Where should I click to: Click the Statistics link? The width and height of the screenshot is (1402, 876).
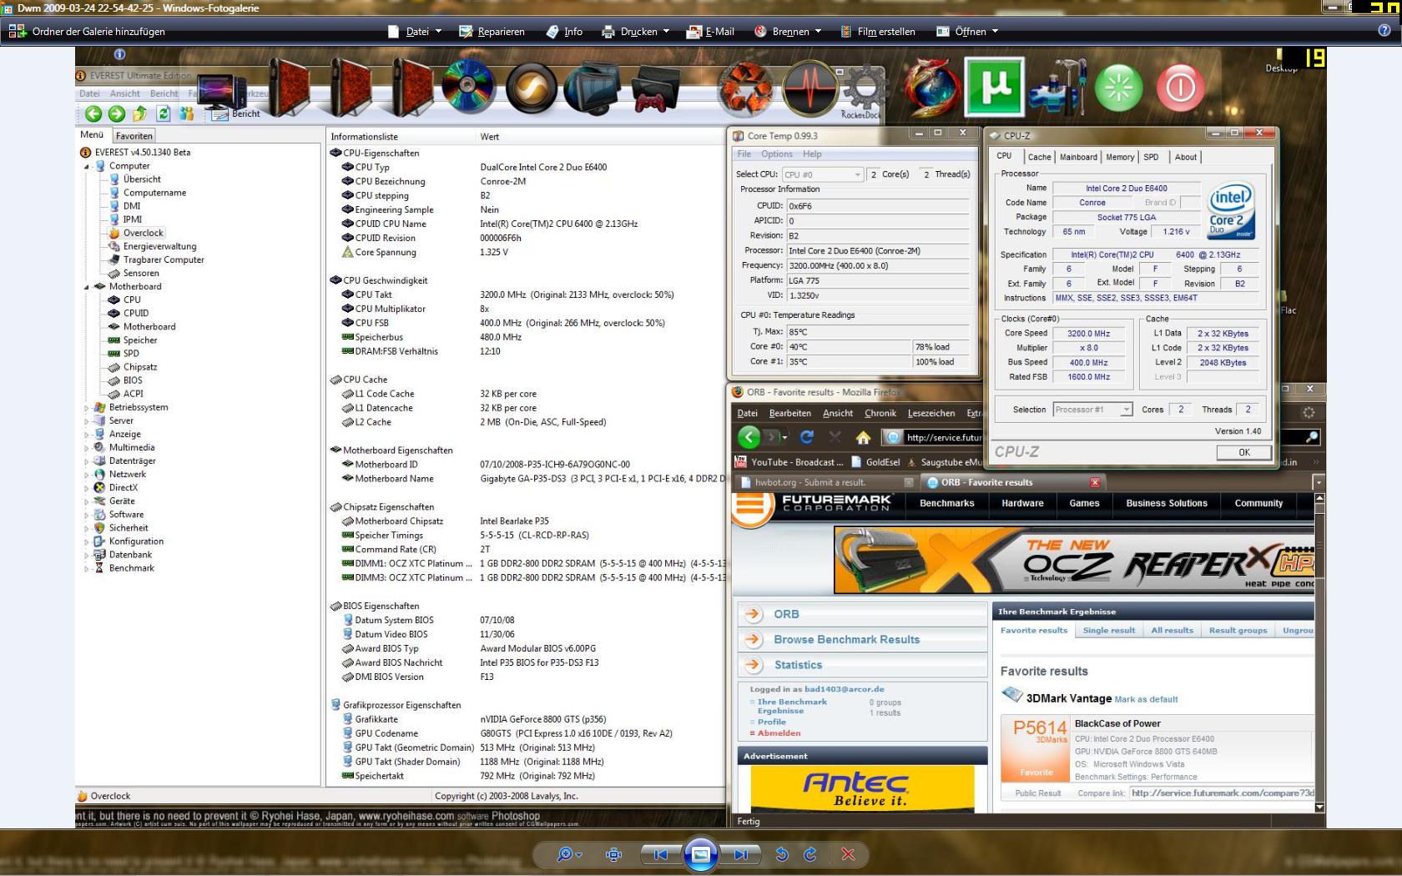coord(798,665)
